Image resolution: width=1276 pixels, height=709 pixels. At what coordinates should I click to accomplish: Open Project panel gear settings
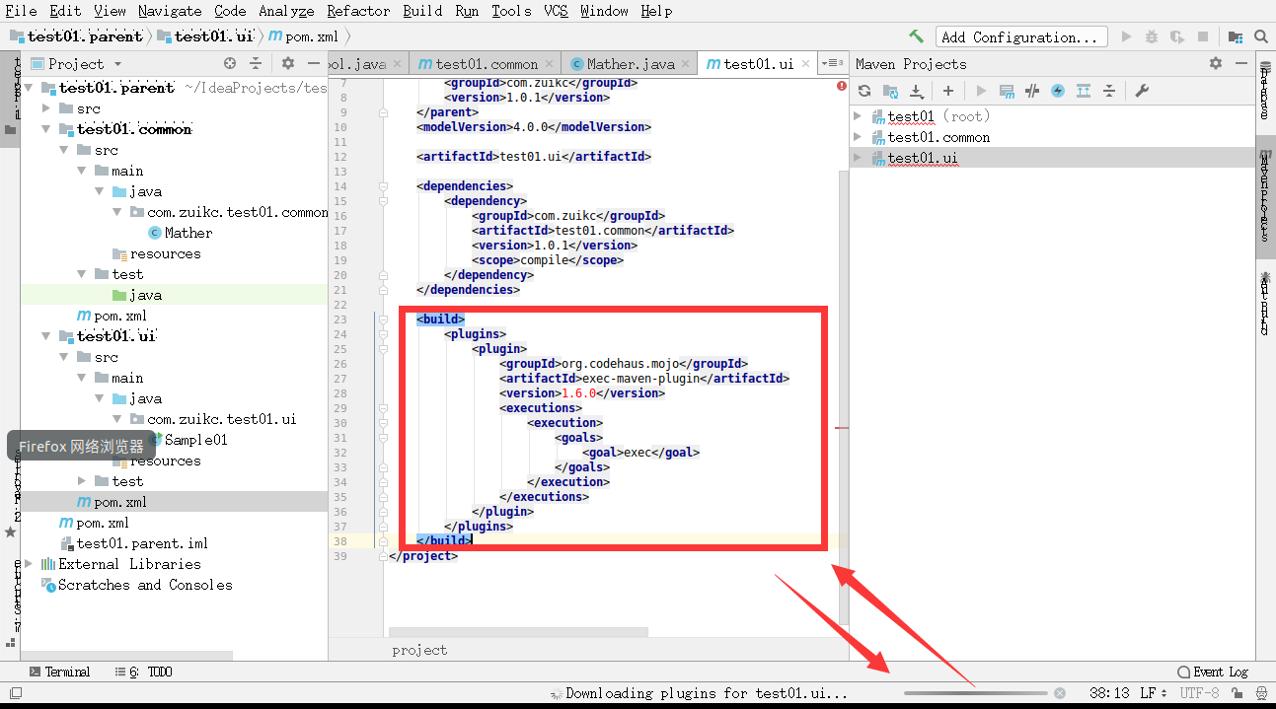click(288, 63)
